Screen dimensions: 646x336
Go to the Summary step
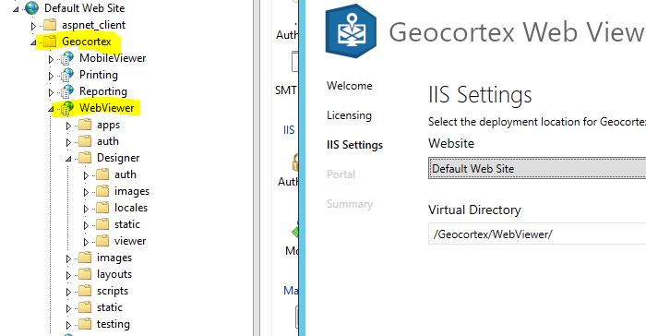coord(350,204)
